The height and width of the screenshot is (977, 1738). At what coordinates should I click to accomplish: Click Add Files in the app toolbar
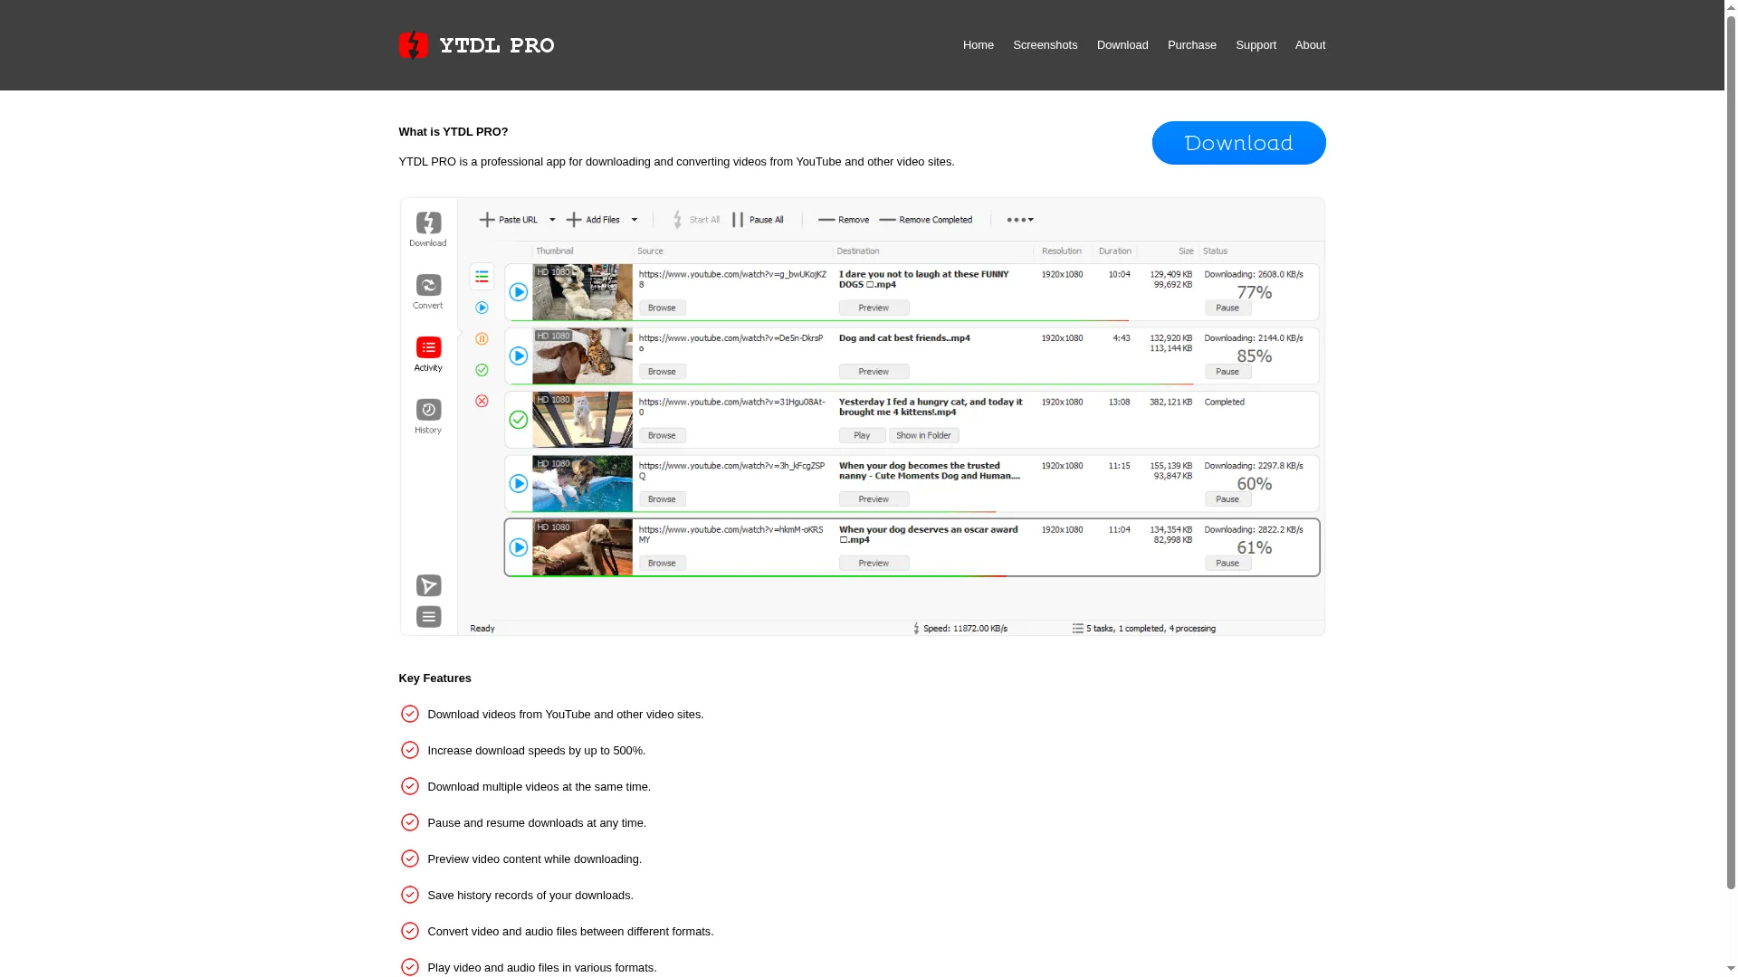593,220
